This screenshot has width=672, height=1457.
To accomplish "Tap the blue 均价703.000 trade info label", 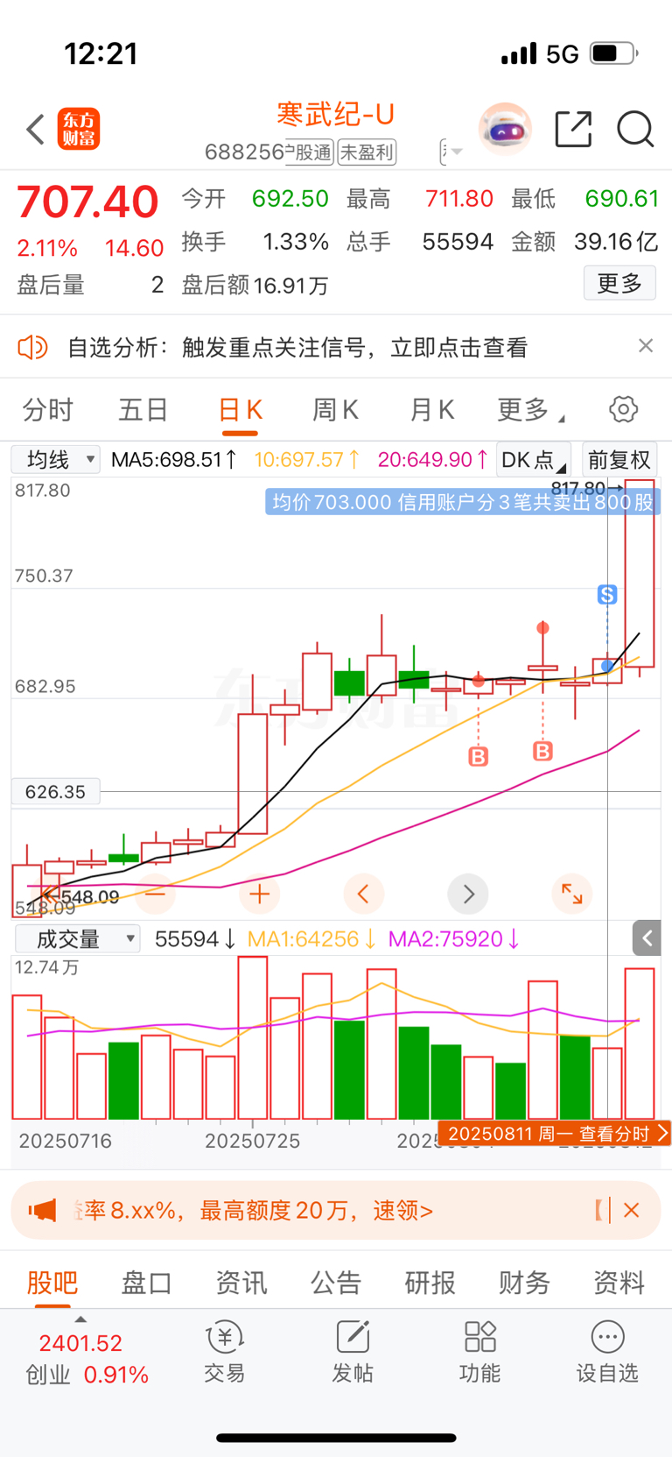I will (463, 502).
